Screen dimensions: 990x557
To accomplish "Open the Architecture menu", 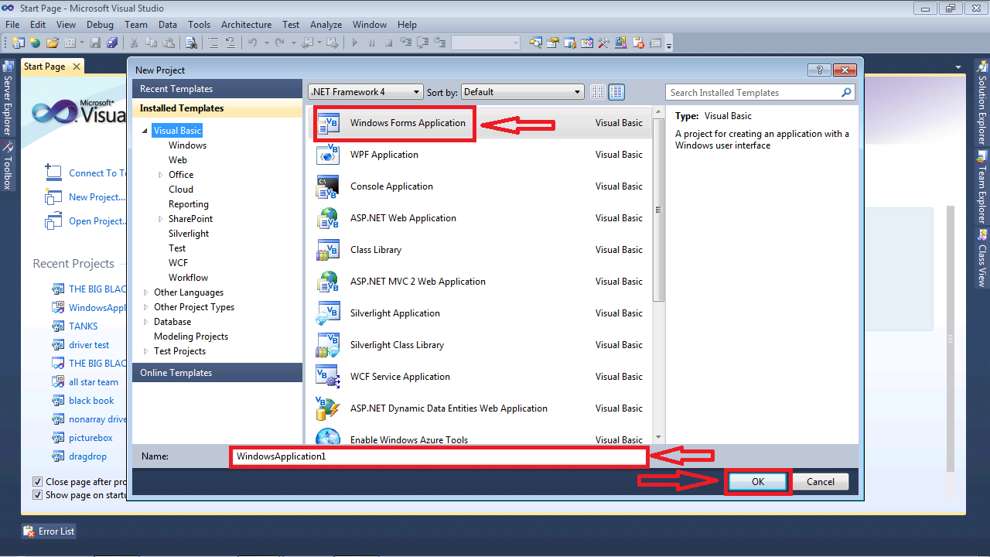I will click(246, 25).
